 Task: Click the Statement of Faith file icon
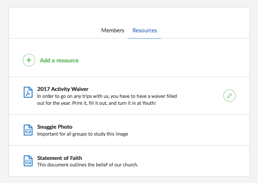(x=28, y=161)
